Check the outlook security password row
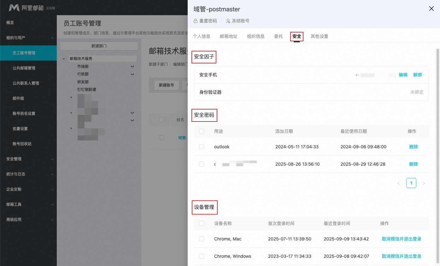The image size is (440, 266). tap(202, 147)
